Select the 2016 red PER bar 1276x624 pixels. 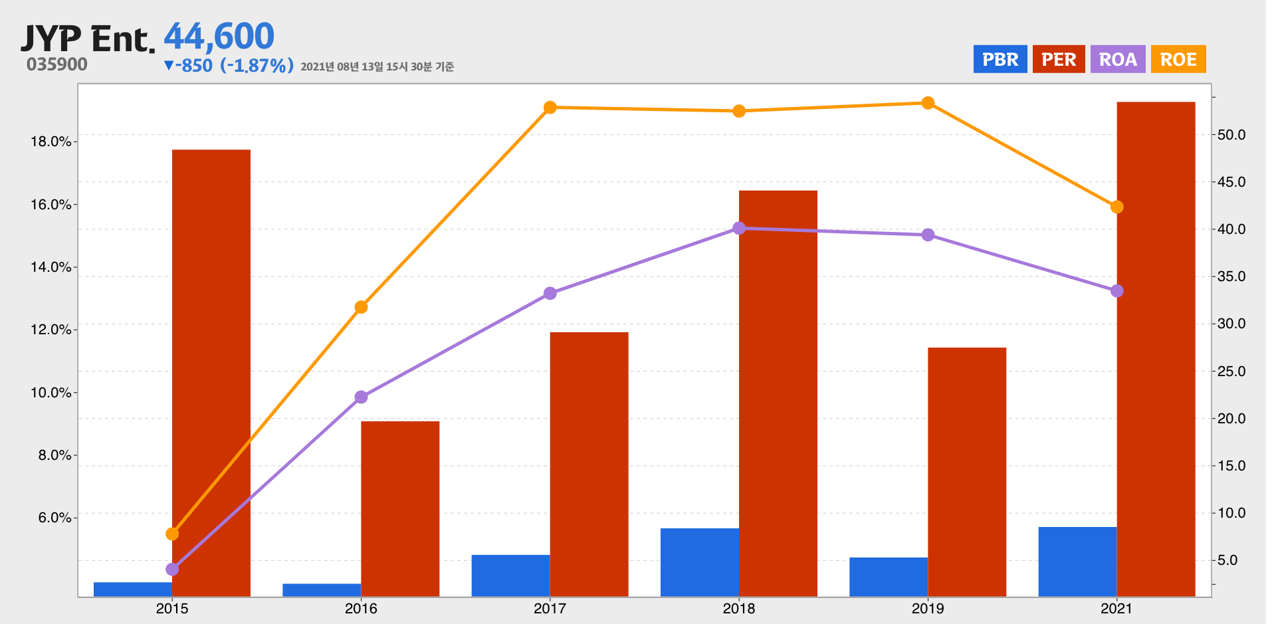(x=400, y=509)
